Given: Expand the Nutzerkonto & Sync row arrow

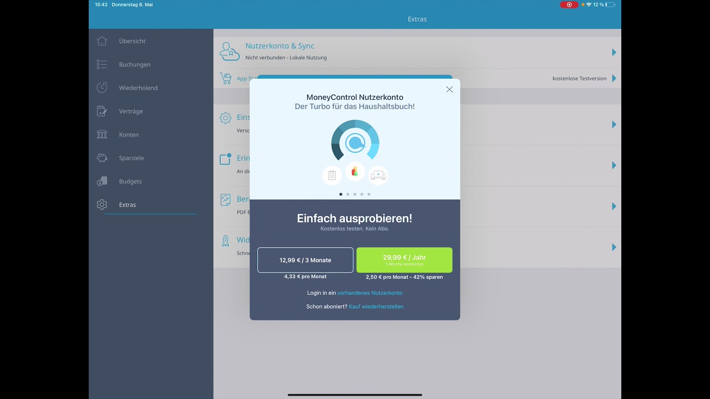Looking at the screenshot, I should click(614, 52).
